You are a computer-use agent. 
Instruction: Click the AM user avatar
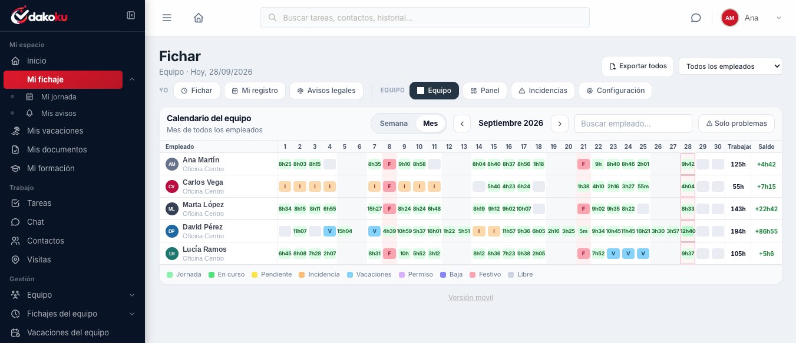729,18
